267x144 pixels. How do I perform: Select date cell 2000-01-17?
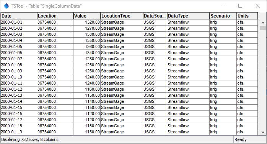point(19,120)
